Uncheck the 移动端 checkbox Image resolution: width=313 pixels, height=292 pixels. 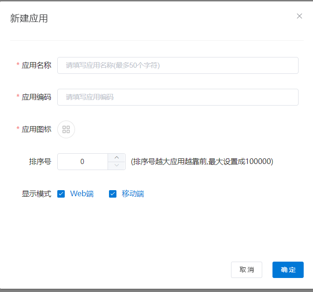(x=113, y=194)
